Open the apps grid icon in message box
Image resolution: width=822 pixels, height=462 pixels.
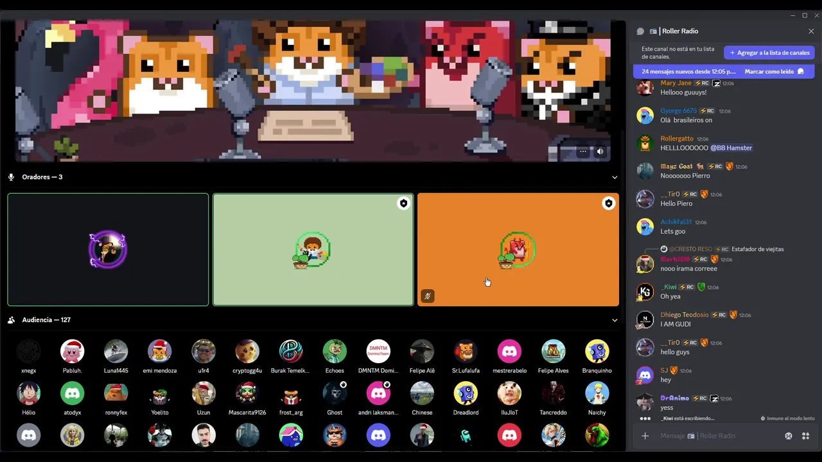coord(805,436)
